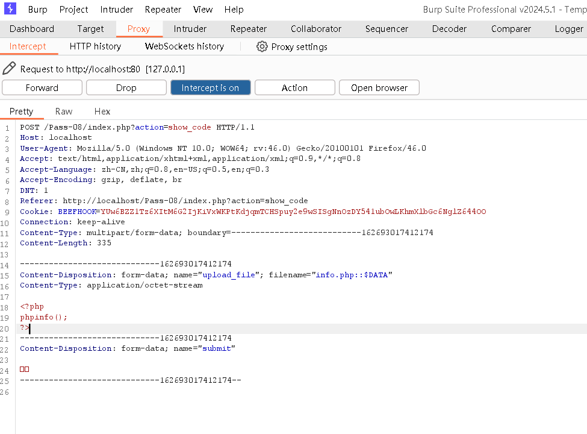Open the Logger tab

pos(569,29)
